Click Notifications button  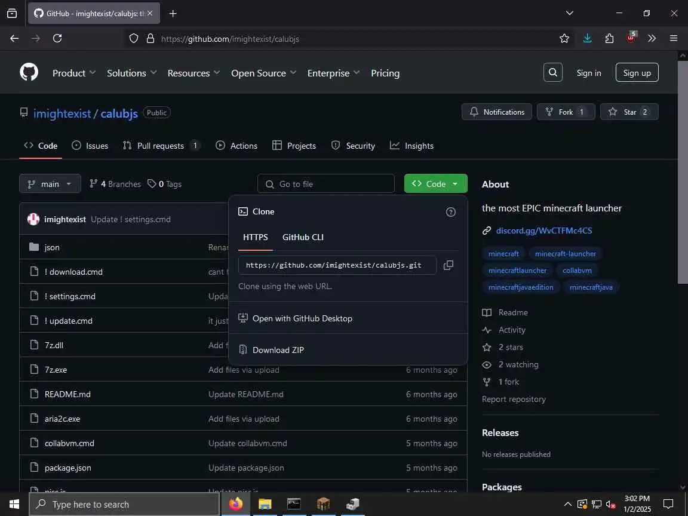pos(497,112)
